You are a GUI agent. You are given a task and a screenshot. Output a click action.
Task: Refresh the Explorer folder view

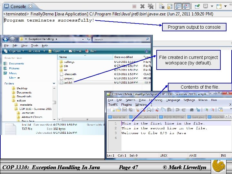[x=89, y=39]
